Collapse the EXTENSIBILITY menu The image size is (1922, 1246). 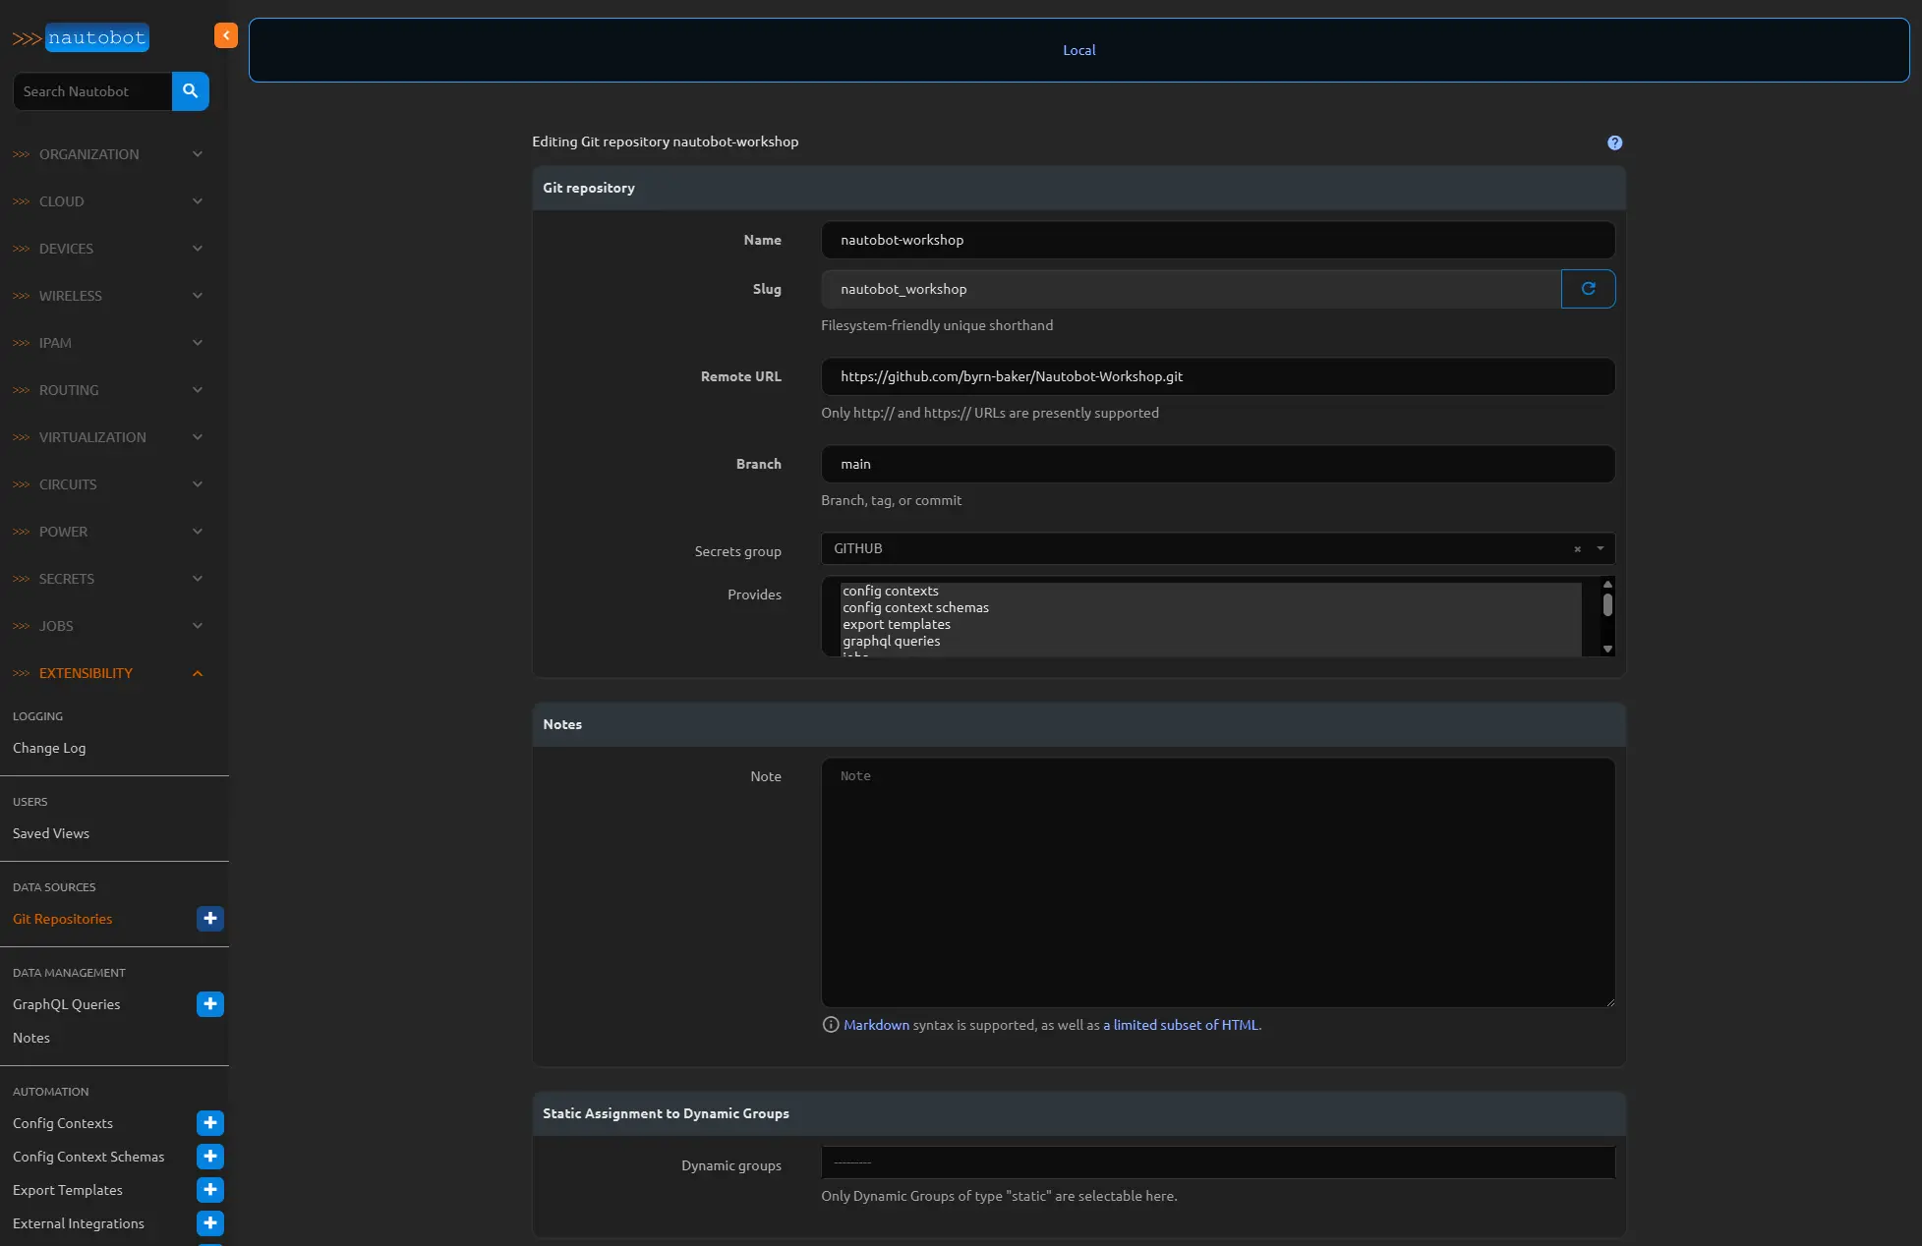(108, 673)
